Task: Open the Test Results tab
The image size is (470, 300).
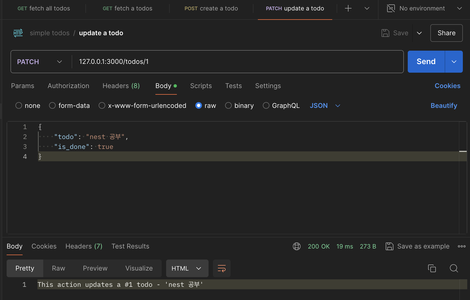Action: pyautogui.click(x=130, y=246)
